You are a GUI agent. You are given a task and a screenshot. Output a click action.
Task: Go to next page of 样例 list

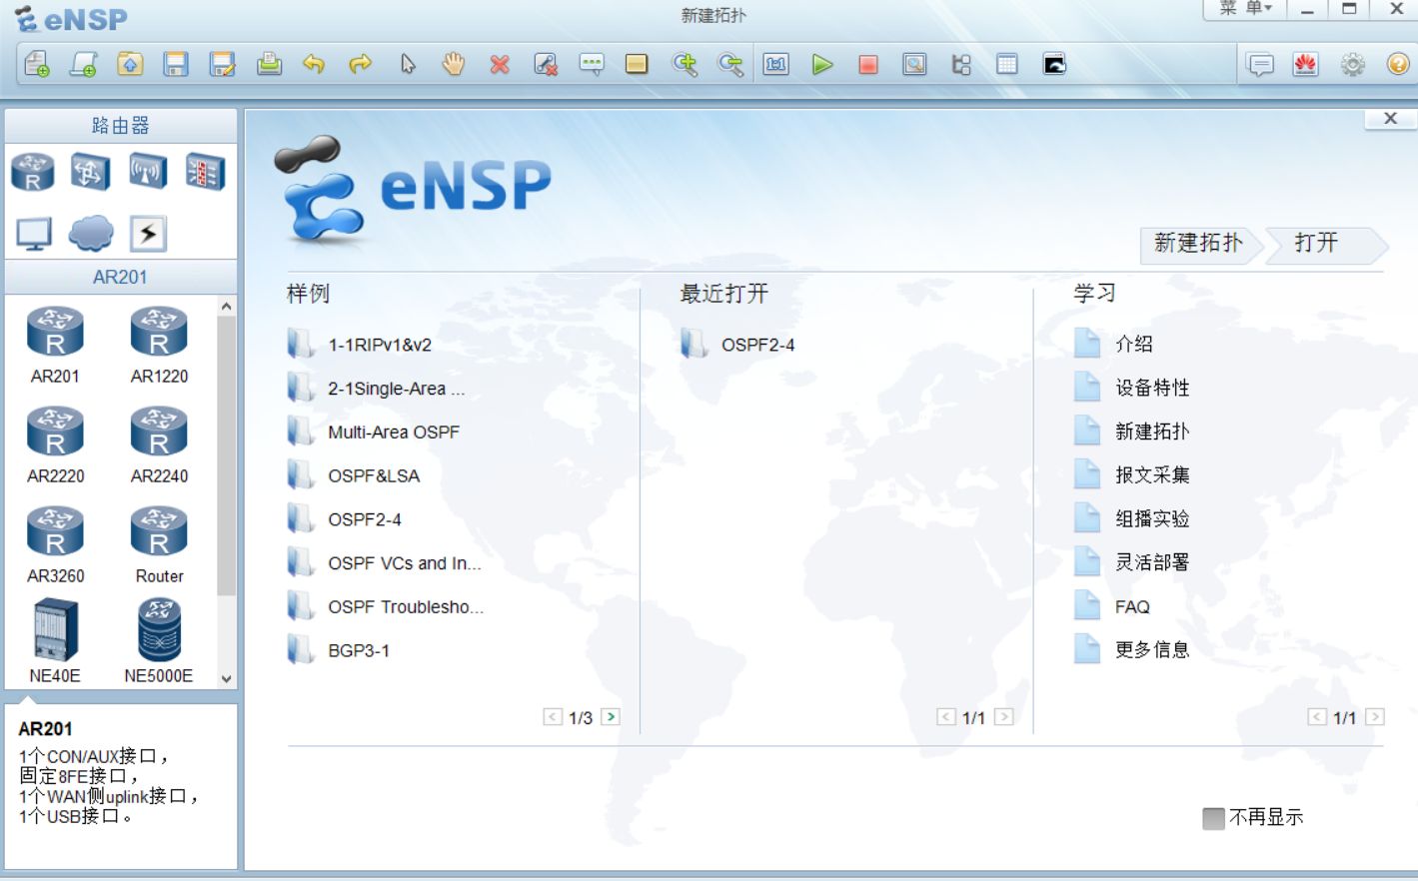pos(611,717)
